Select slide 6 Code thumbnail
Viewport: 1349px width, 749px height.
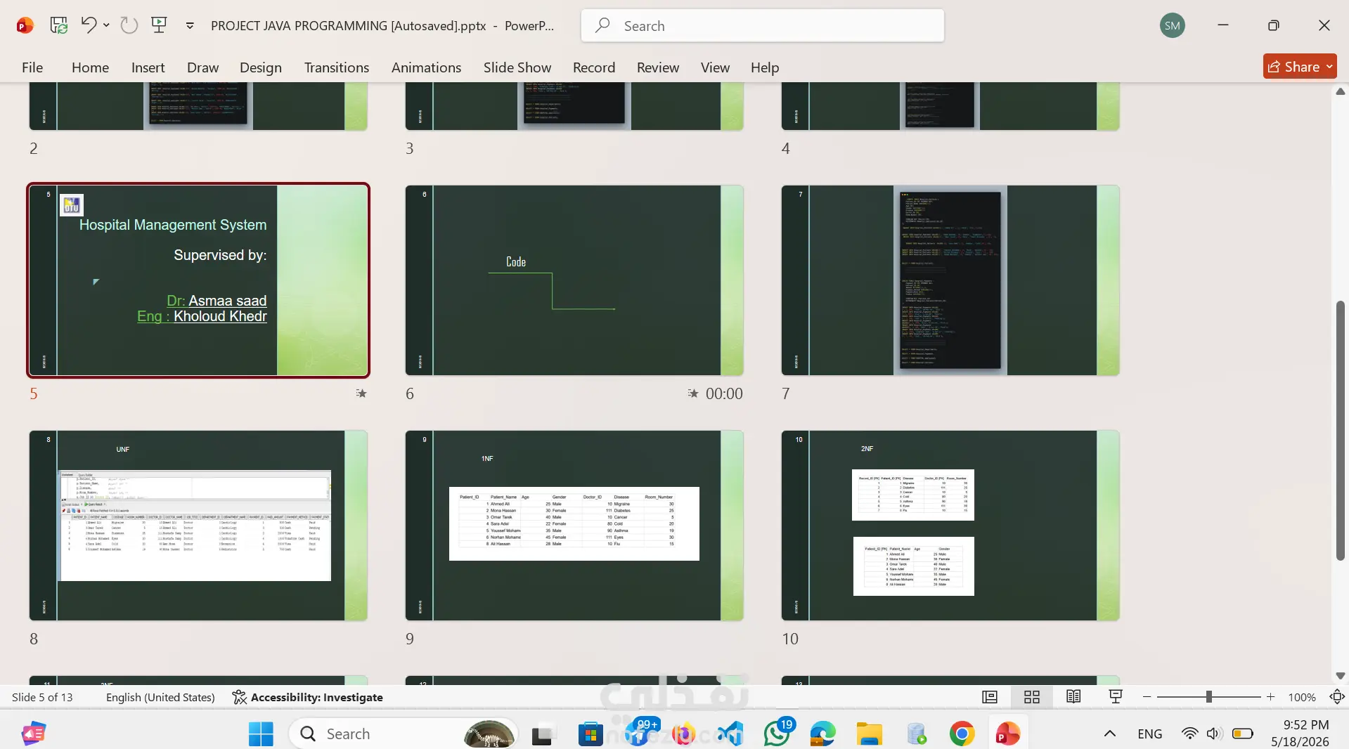(574, 280)
